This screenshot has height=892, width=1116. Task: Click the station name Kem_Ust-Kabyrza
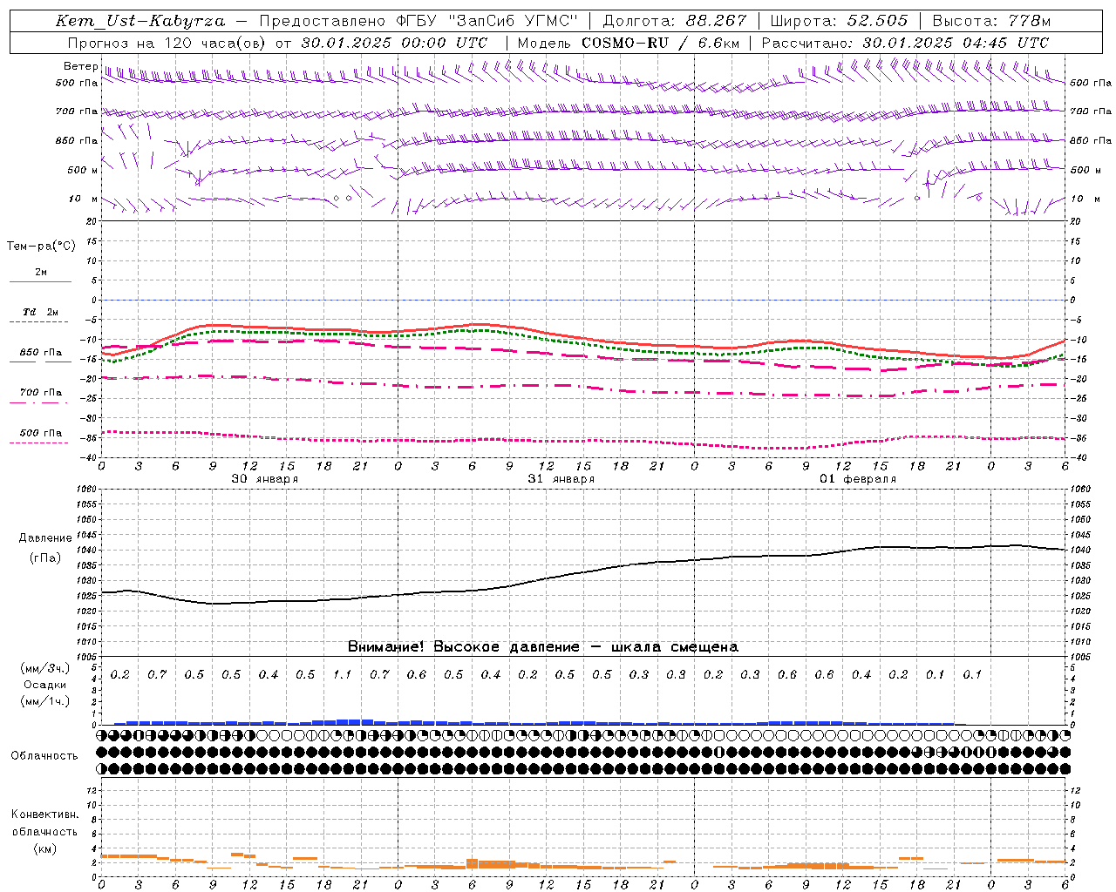pos(139,21)
